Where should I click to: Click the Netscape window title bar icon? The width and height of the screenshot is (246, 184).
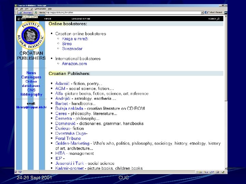[x=16, y=5]
